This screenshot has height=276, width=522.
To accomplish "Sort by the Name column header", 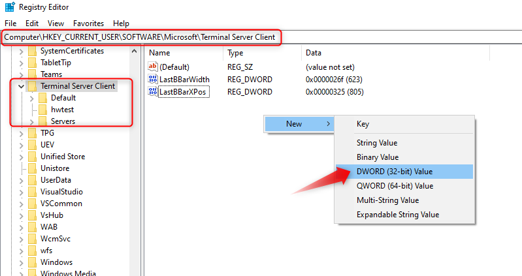I will click(184, 53).
